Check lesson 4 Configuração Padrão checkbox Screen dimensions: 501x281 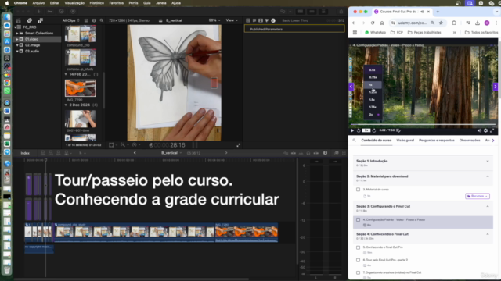359,220
